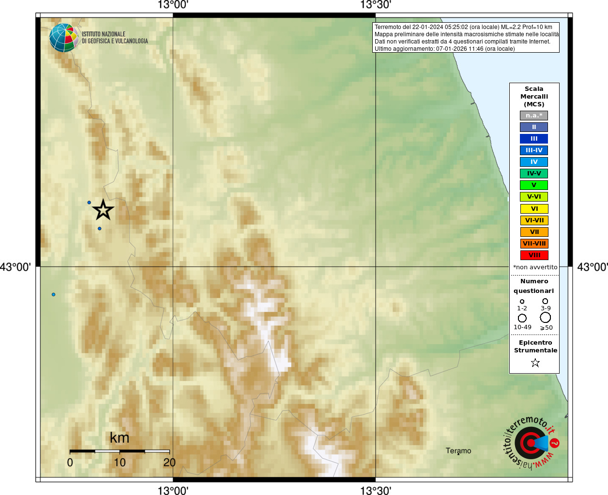The width and height of the screenshot is (608, 495).
Task: Click the km scale bar label
Action: [x=119, y=437]
